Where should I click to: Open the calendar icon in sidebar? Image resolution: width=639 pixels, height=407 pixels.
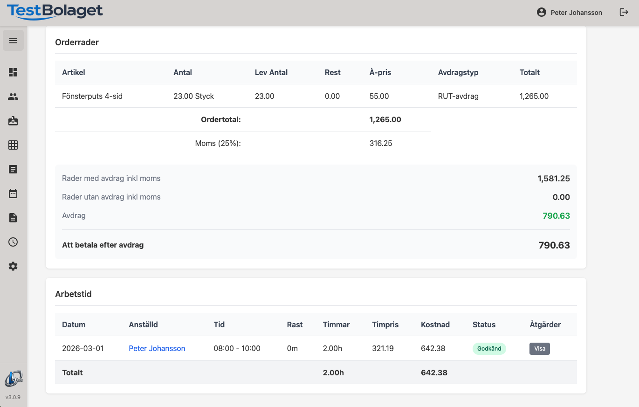(13, 193)
